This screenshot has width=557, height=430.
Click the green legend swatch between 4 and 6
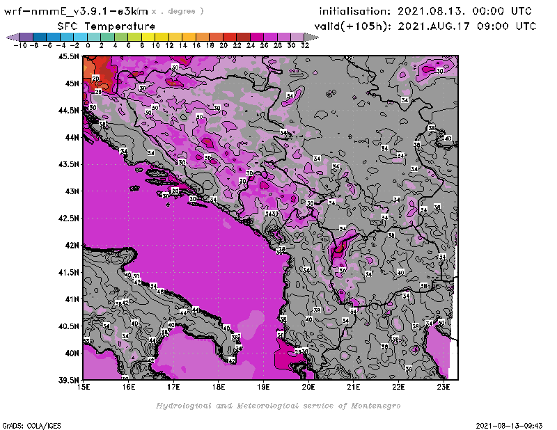[x=121, y=37]
